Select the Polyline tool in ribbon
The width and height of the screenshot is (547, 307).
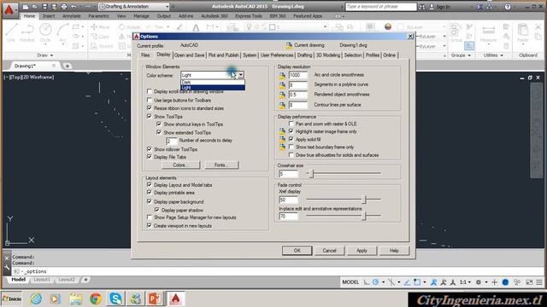27,33
